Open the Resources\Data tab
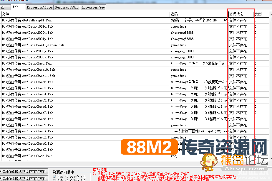Screen dimensions: 272x181 click(39, 7)
